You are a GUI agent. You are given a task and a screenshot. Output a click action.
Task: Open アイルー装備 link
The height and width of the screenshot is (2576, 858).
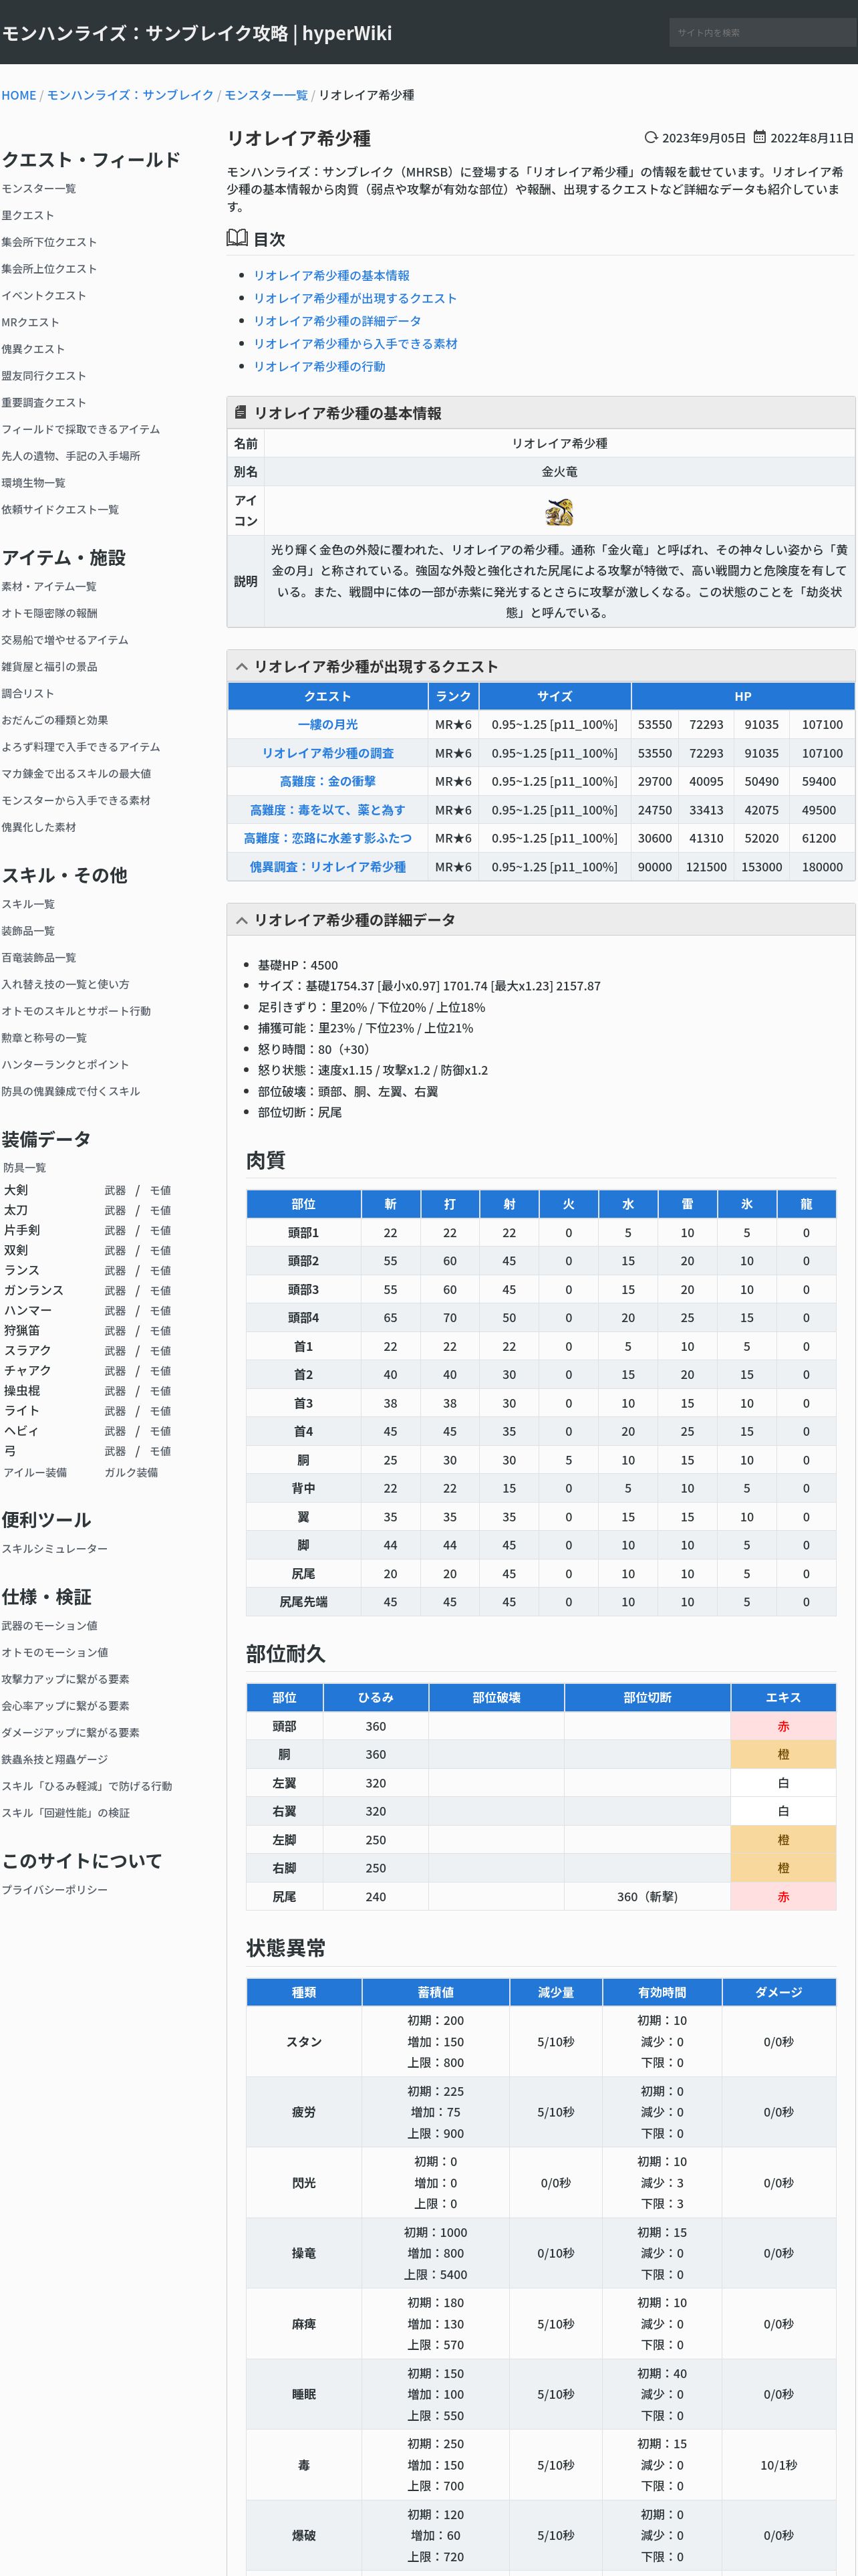35,1472
